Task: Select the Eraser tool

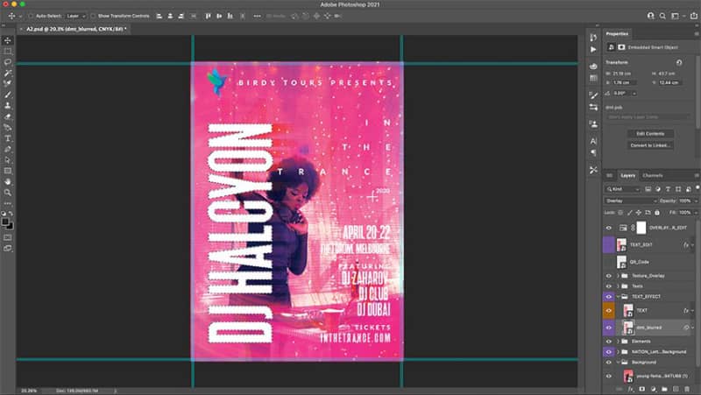Action: 8,116
